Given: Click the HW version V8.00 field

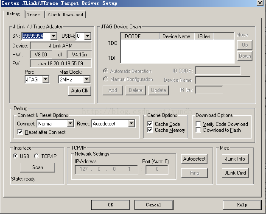Looking at the screenshot, I should 41,55.
